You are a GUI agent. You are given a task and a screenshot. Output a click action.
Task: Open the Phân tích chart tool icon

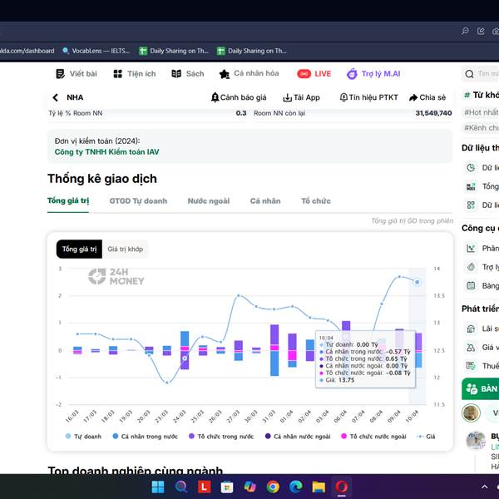pos(471,248)
